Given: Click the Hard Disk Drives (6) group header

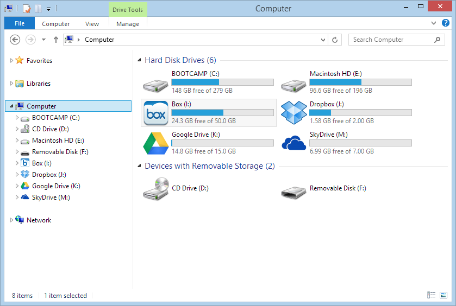Looking at the screenshot, I should [x=180, y=60].
